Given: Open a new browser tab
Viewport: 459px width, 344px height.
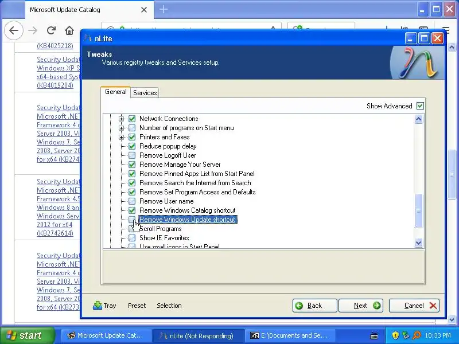Looking at the screenshot, I should click(x=164, y=9).
